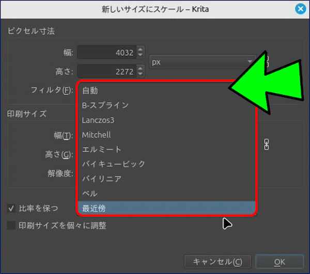Click the pixel height input field
The height and width of the screenshot is (274, 310).
(106, 71)
